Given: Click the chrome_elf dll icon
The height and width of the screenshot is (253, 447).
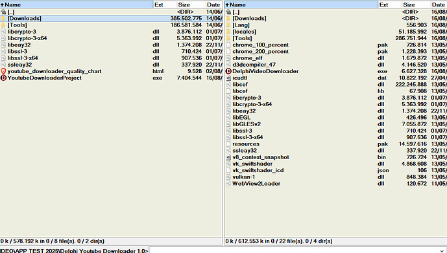Looking at the screenshot, I should (x=228, y=58).
